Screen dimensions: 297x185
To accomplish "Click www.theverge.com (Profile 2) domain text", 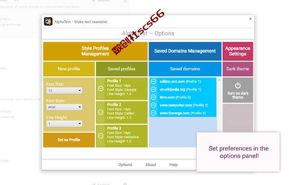I will (x=182, y=113).
